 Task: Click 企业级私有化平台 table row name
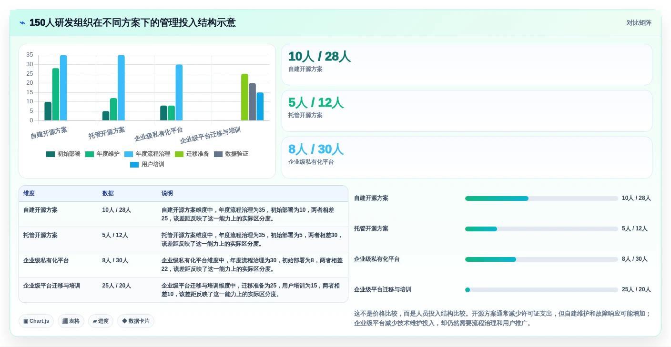tap(46, 260)
